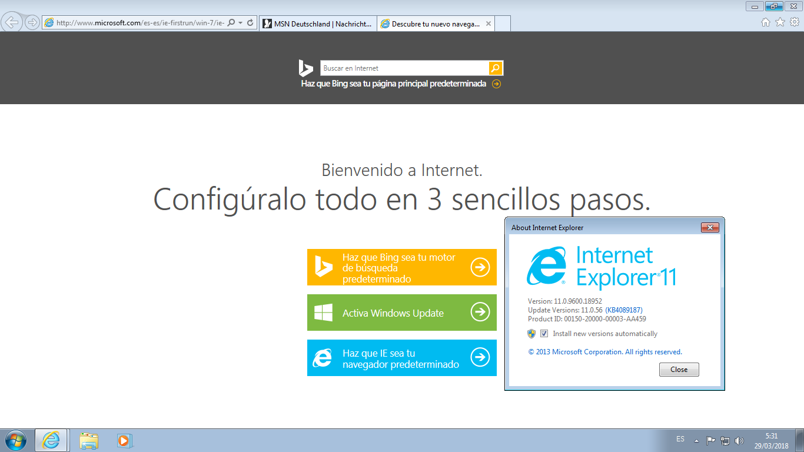
Task: Click the 2013 Microsoft Corporation copyright link
Action: tap(605, 352)
